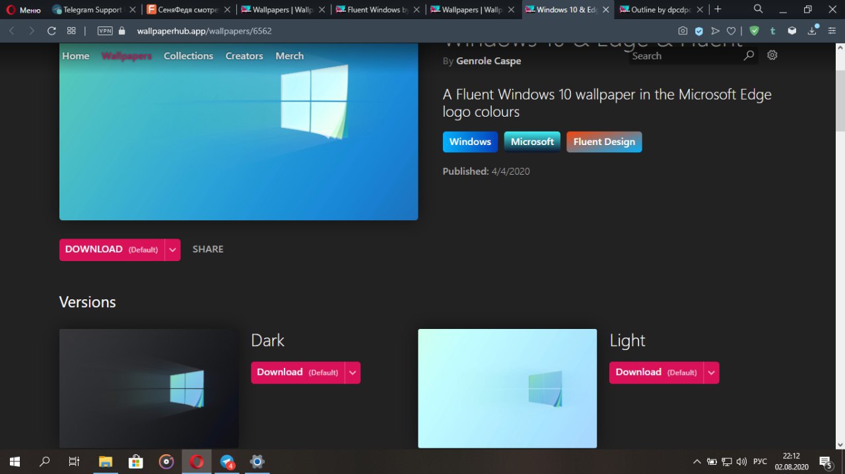Open File Explorer from the taskbar
The image size is (845, 474).
coord(106,461)
